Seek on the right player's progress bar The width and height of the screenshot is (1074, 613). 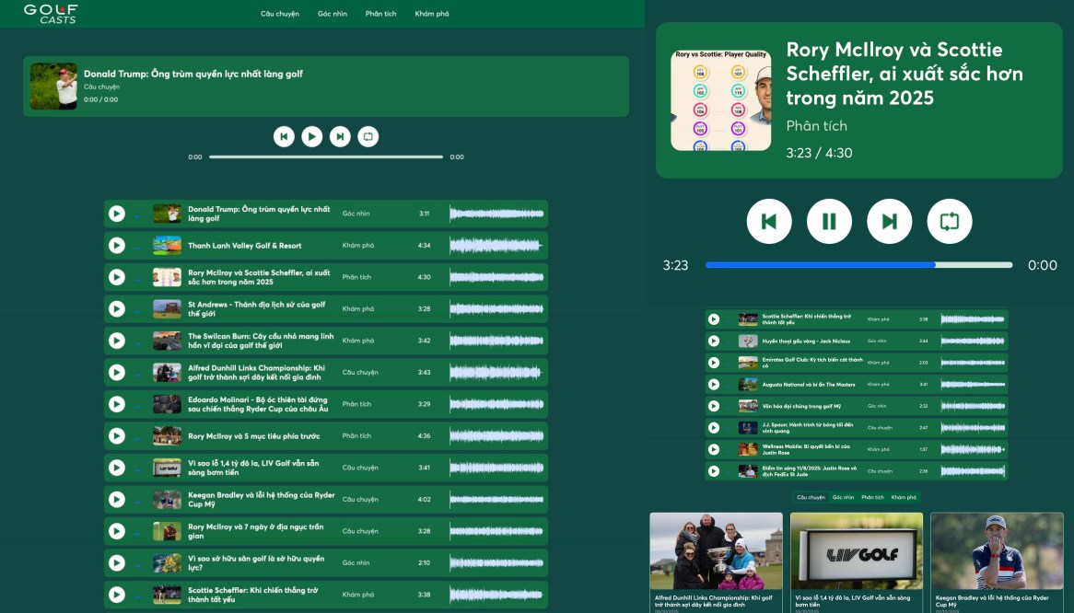(857, 265)
